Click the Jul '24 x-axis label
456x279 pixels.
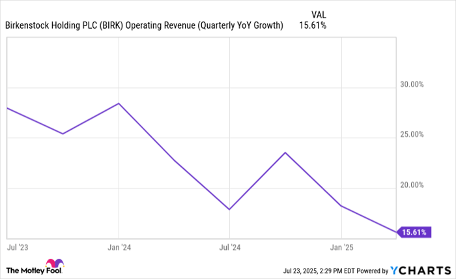(230, 247)
